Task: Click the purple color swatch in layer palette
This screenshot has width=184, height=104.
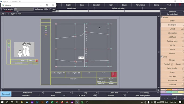Action: click(166, 94)
